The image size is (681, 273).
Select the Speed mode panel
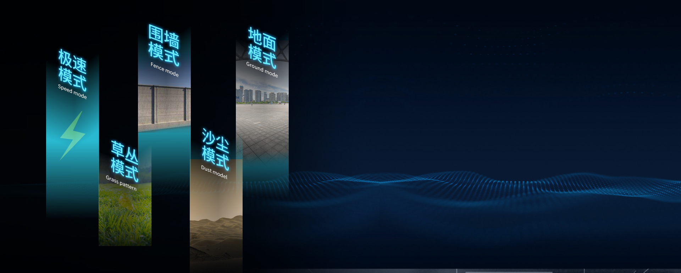tap(72, 135)
